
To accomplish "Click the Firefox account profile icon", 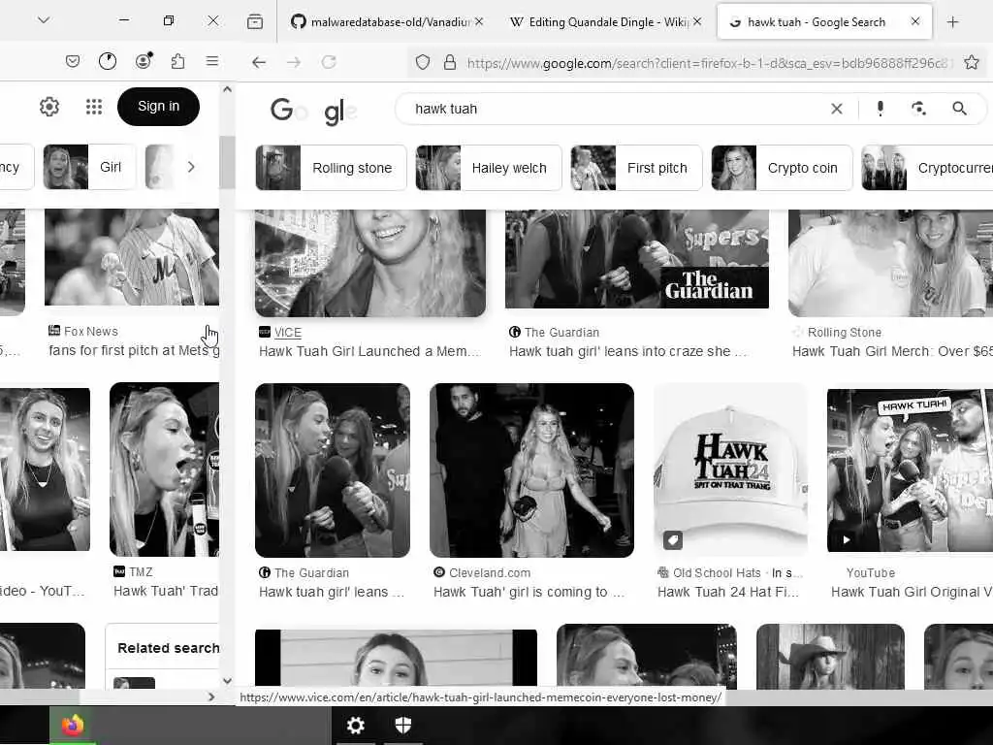I will (x=144, y=61).
